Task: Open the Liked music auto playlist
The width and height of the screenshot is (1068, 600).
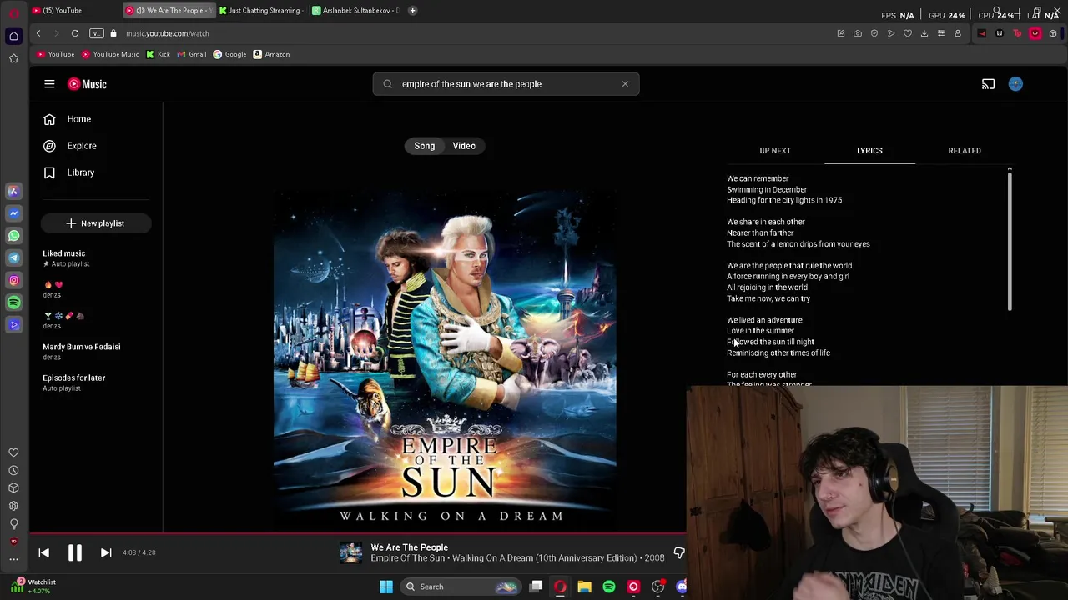Action: pyautogui.click(x=66, y=258)
